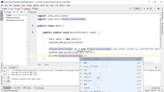
Task: Close the Main.java editor tab
Action: click(x=38, y=12)
